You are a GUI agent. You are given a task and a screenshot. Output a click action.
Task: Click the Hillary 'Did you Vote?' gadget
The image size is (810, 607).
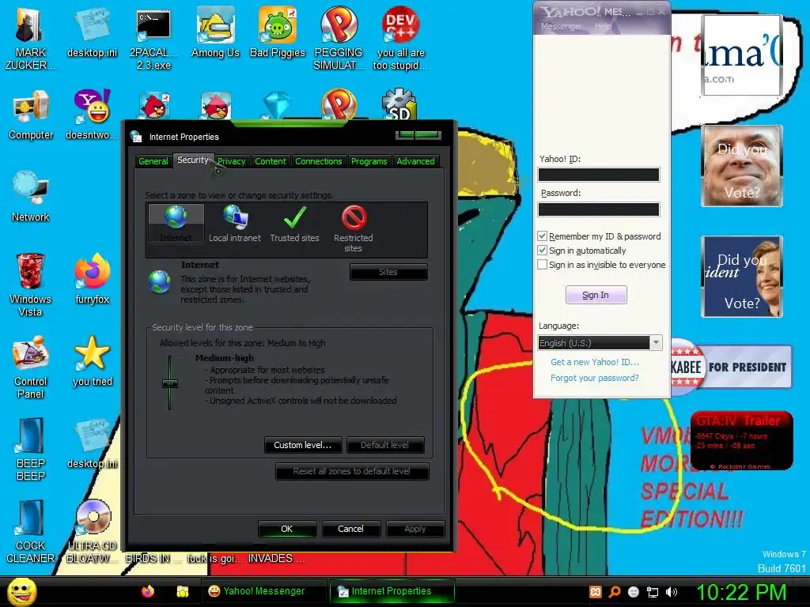tap(742, 277)
